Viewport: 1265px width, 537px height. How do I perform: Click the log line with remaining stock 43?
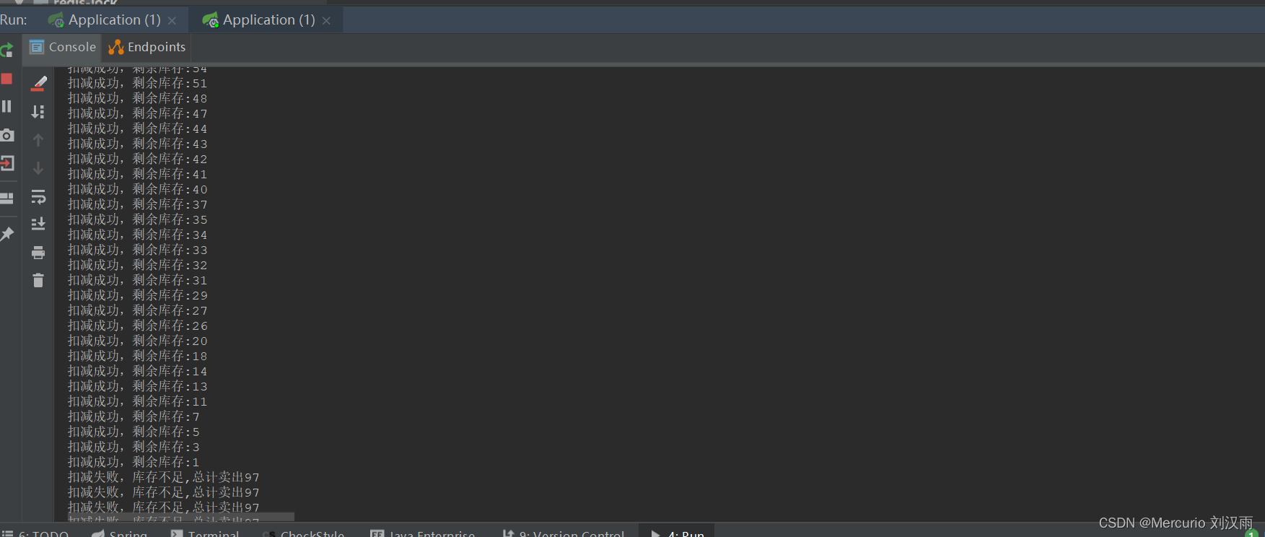coord(138,144)
